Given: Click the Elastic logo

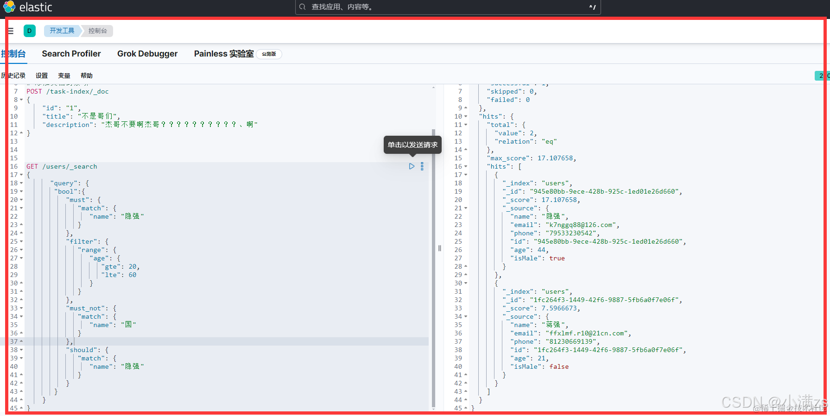Looking at the screenshot, I should 28,7.
